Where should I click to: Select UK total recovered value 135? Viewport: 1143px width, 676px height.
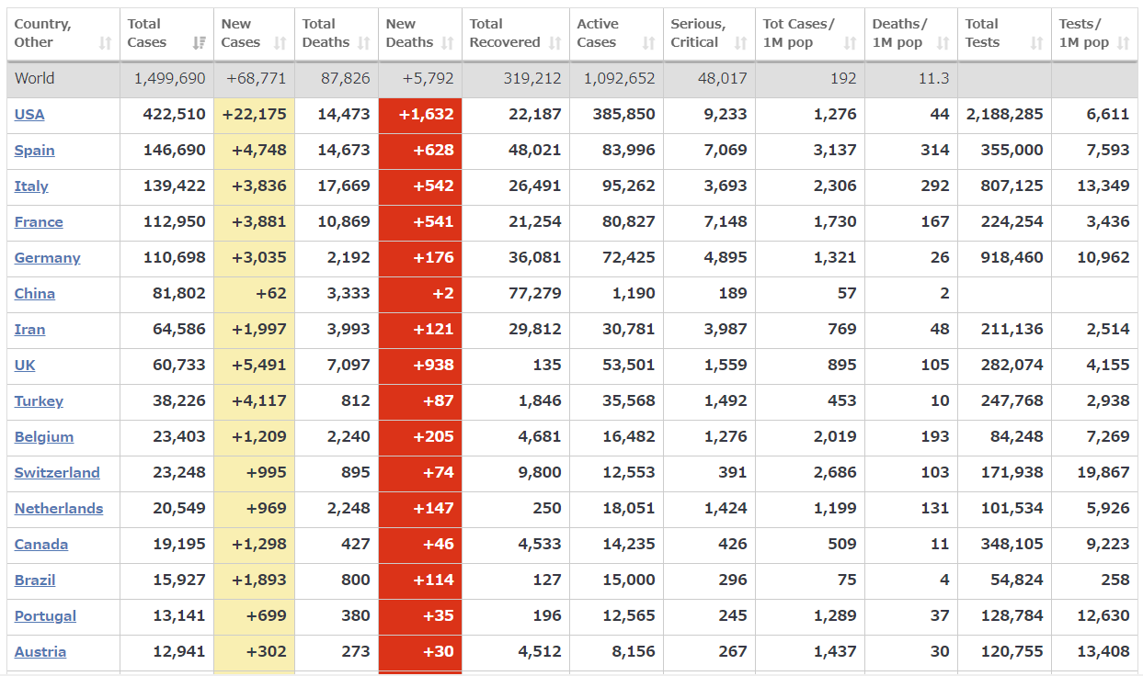coord(547,366)
